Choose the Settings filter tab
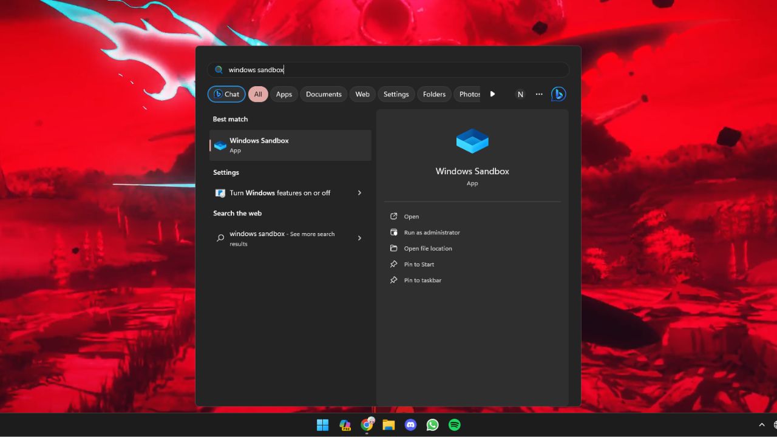This screenshot has width=777, height=437. pos(396,94)
